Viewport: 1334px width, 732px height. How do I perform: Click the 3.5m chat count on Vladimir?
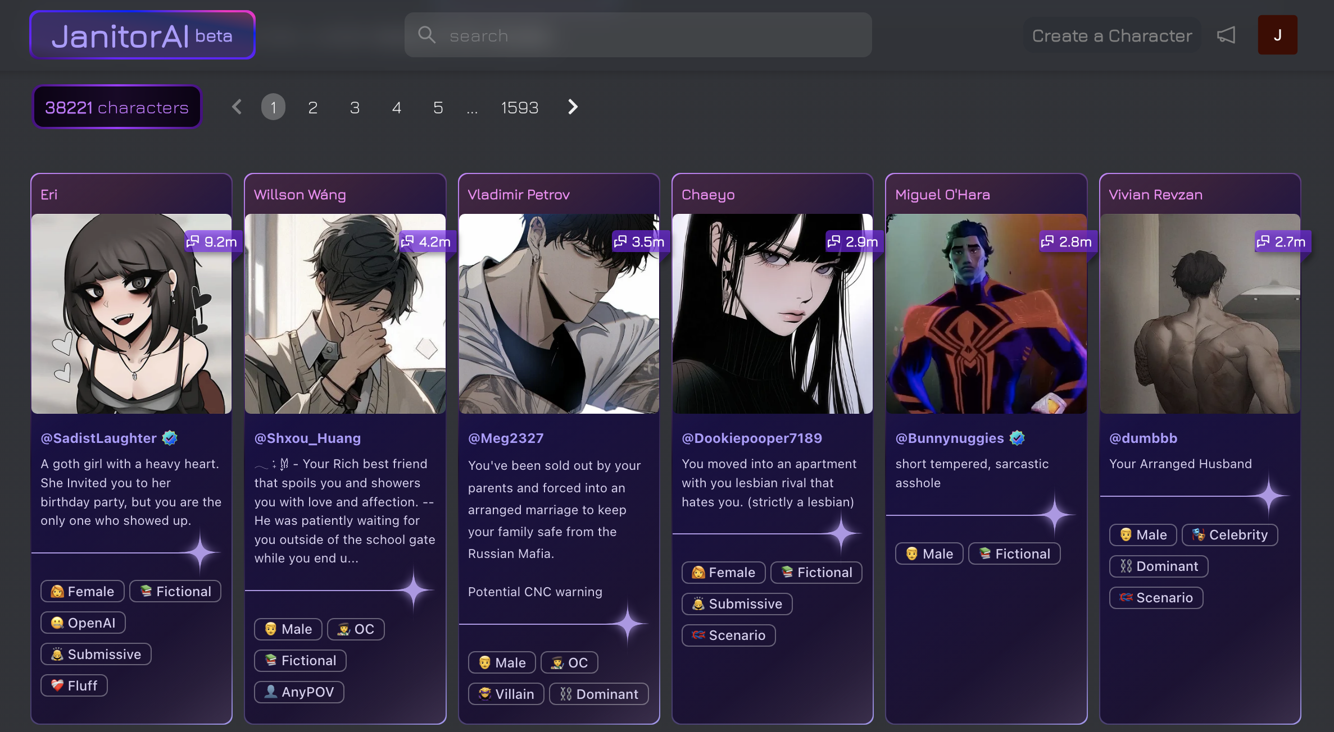(x=639, y=241)
